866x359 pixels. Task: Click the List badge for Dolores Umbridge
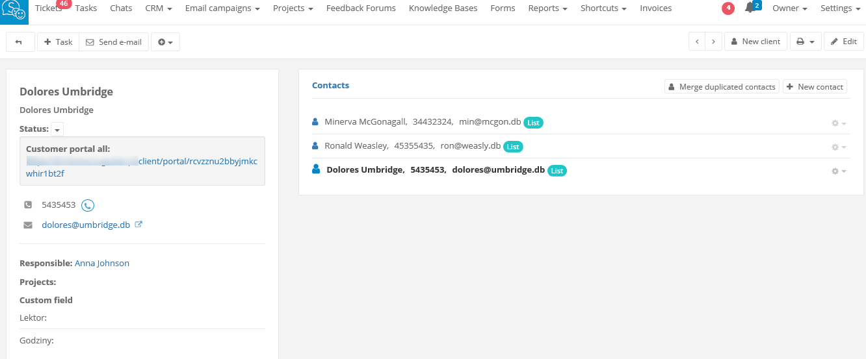pos(557,171)
